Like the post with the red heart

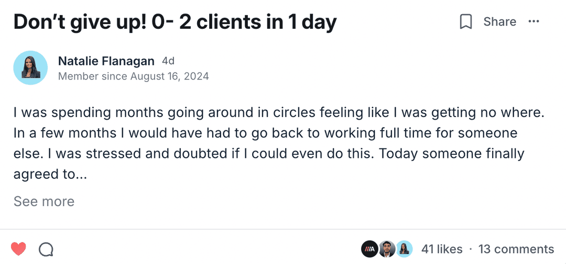(x=18, y=249)
